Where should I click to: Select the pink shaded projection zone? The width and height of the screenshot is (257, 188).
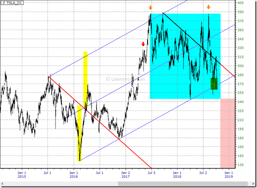228,133
